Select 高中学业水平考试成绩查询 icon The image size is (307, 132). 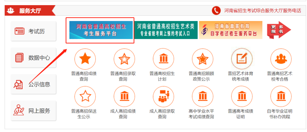pos(203,96)
